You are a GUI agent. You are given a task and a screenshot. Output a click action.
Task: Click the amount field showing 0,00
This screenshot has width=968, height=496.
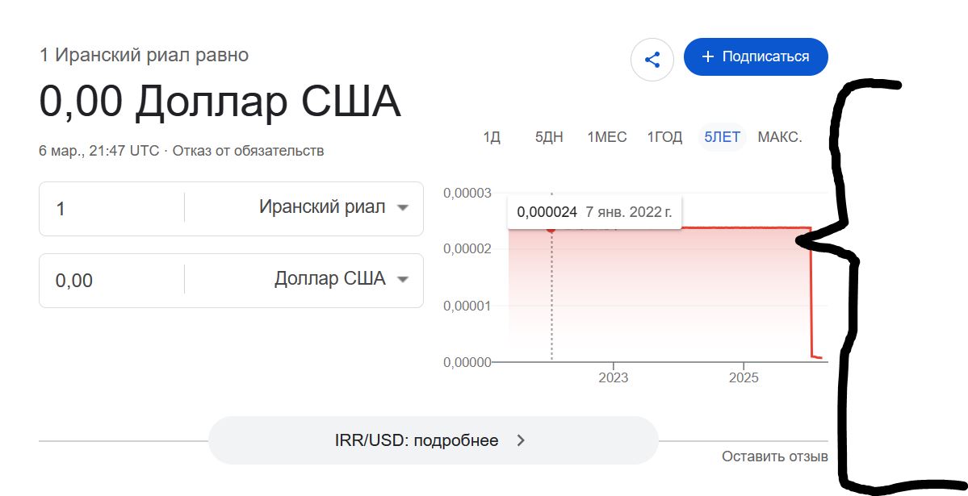(x=113, y=280)
